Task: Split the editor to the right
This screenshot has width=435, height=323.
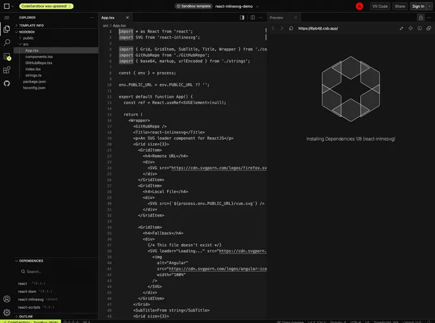Action: (x=252, y=18)
